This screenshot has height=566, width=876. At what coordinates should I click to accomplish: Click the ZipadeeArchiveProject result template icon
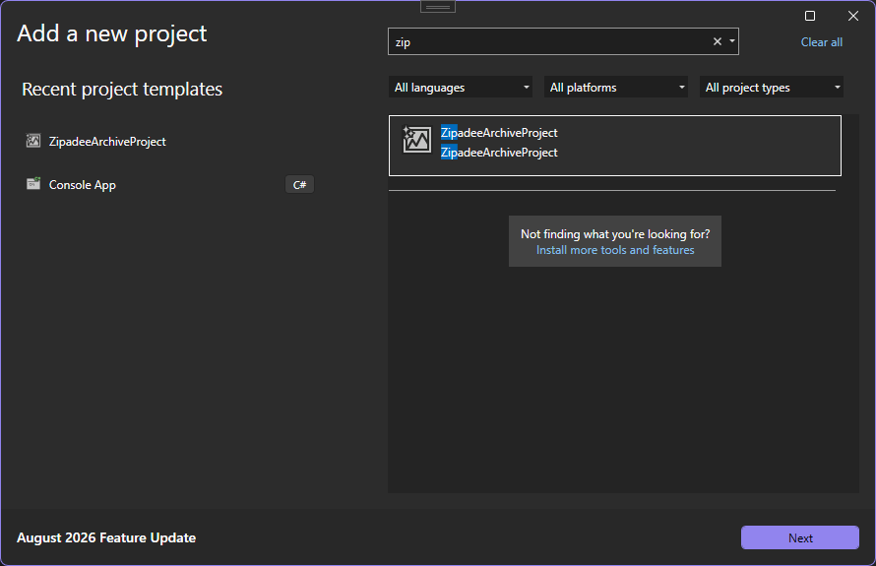[416, 140]
